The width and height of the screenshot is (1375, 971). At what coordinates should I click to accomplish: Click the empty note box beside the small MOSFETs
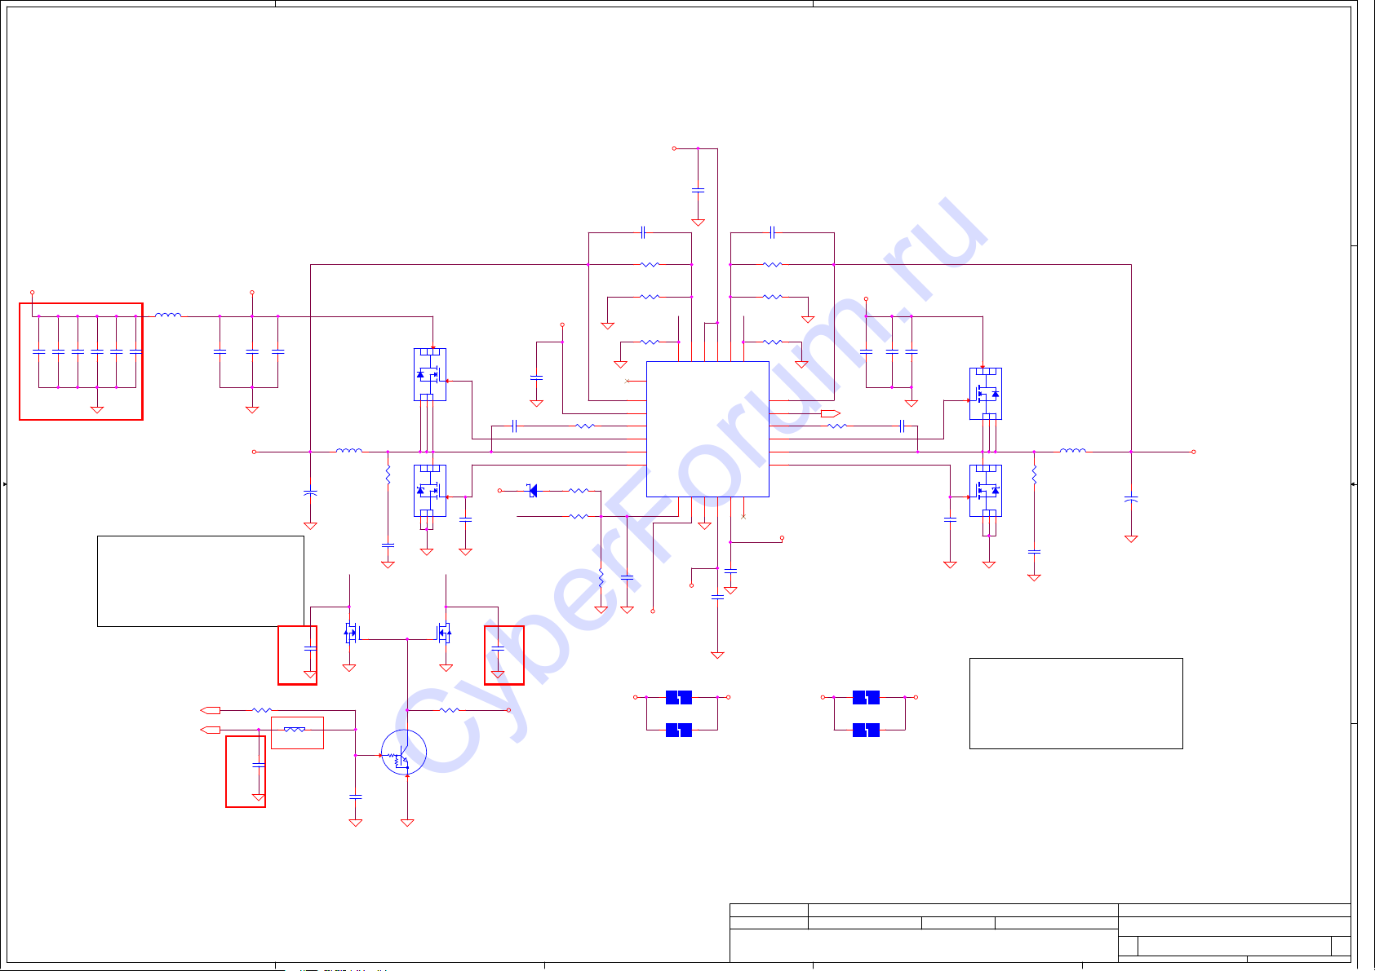click(201, 581)
